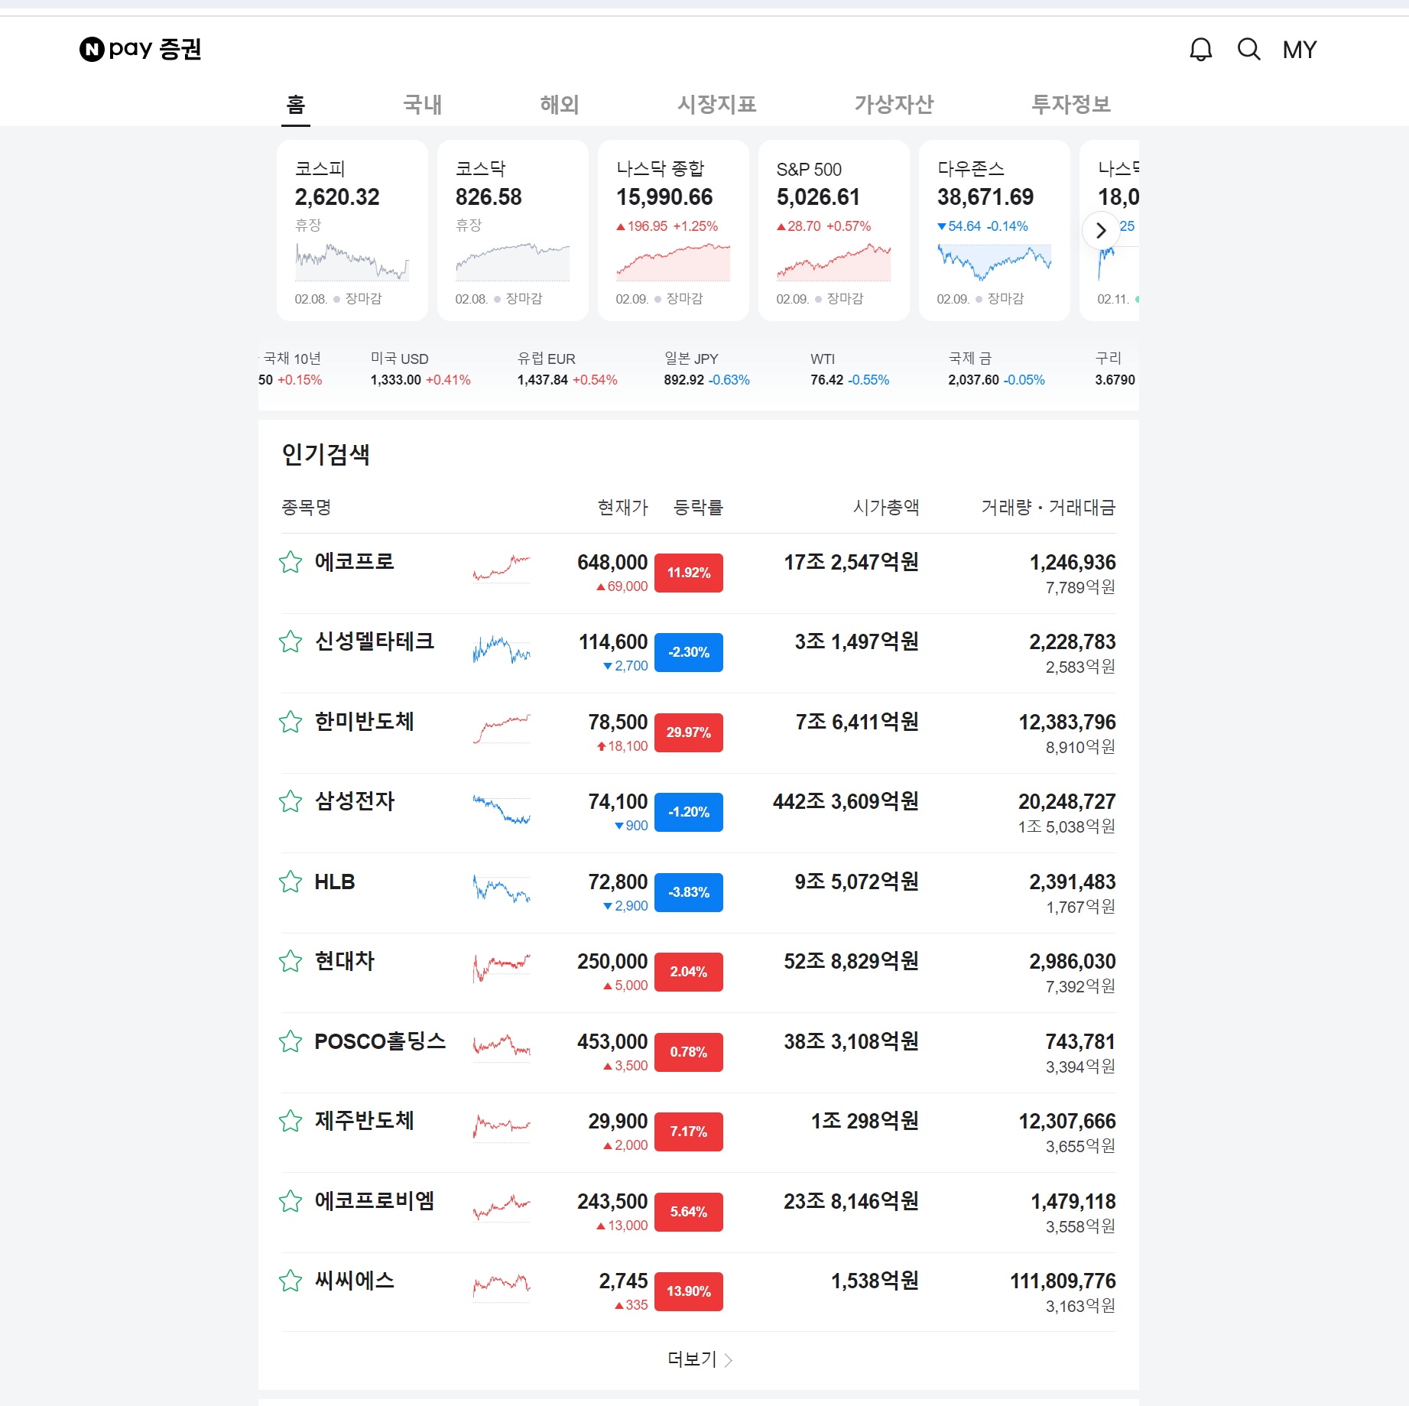The width and height of the screenshot is (1409, 1406).
Task: Switch to the 투자정보 tab
Action: (1071, 104)
